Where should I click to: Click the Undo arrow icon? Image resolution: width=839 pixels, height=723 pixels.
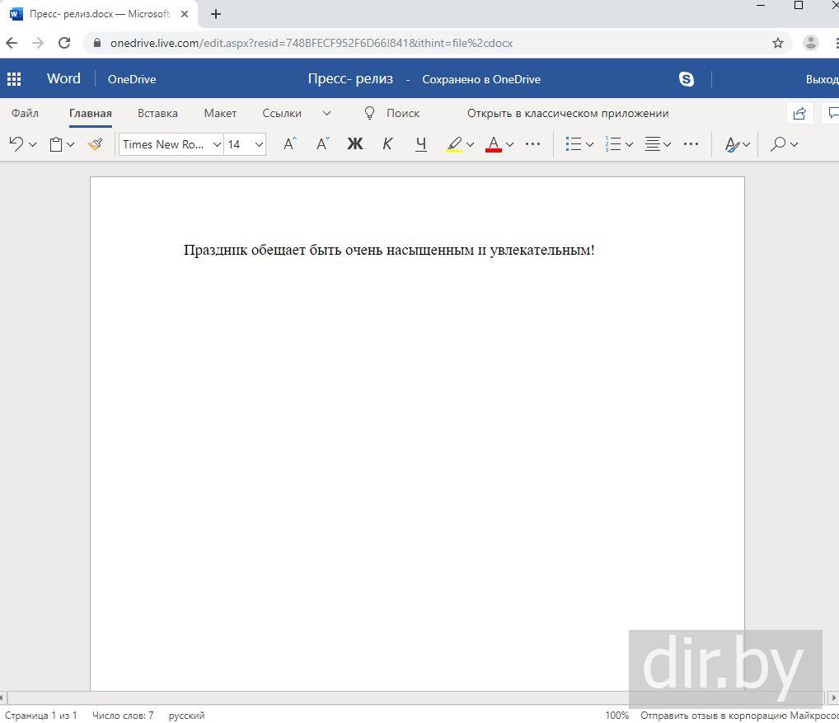pos(16,144)
